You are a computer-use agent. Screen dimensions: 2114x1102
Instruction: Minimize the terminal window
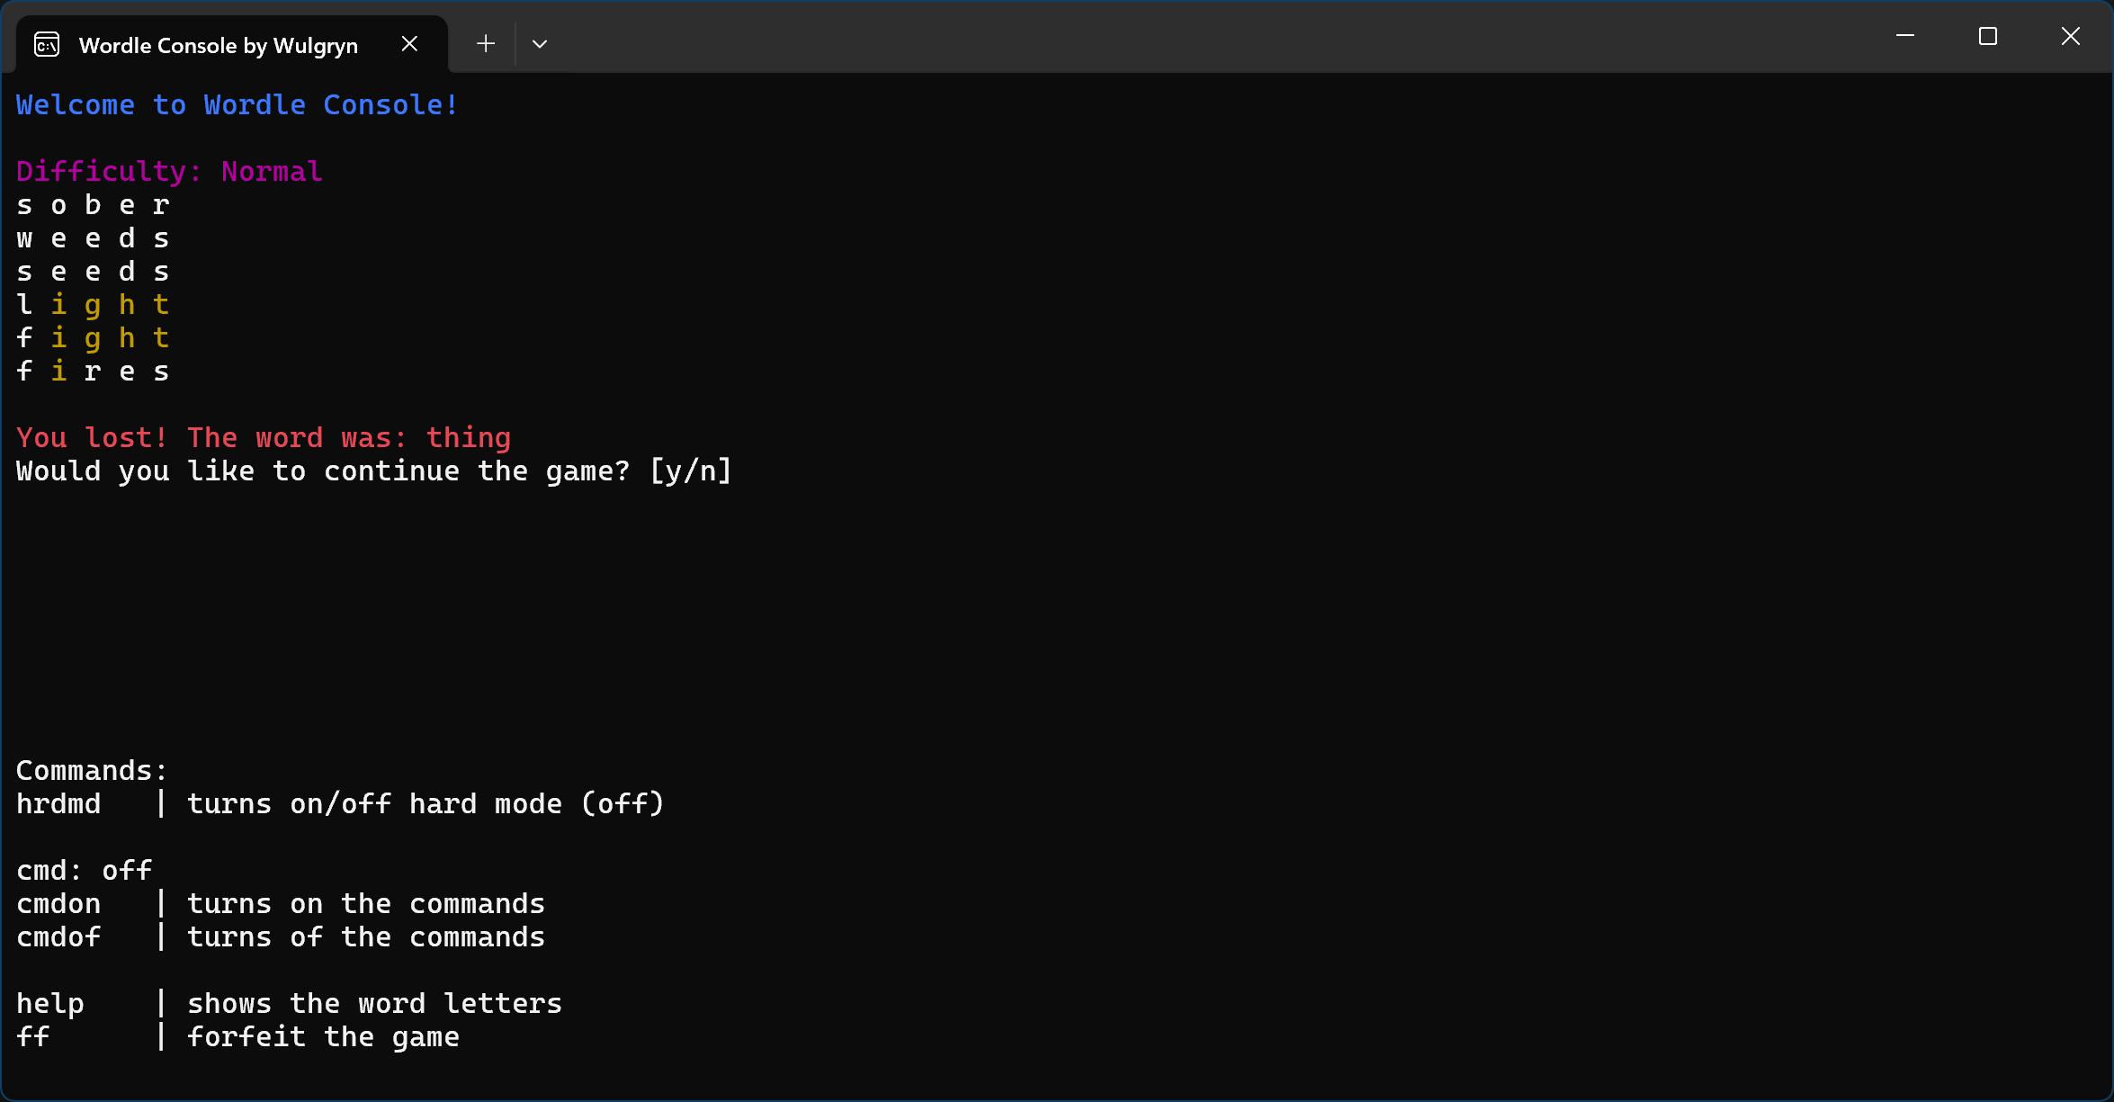coord(1904,36)
